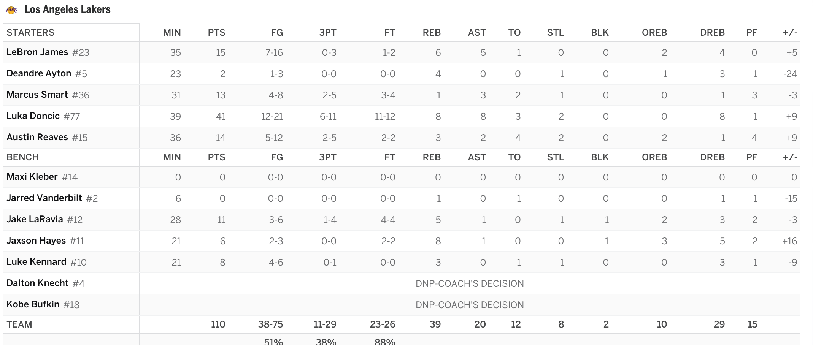Open Jake LaRavia player profile

point(35,219)
